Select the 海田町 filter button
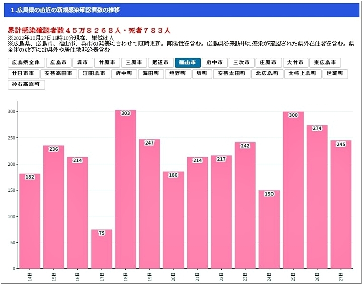362x284 pixels. coord(151,74)
